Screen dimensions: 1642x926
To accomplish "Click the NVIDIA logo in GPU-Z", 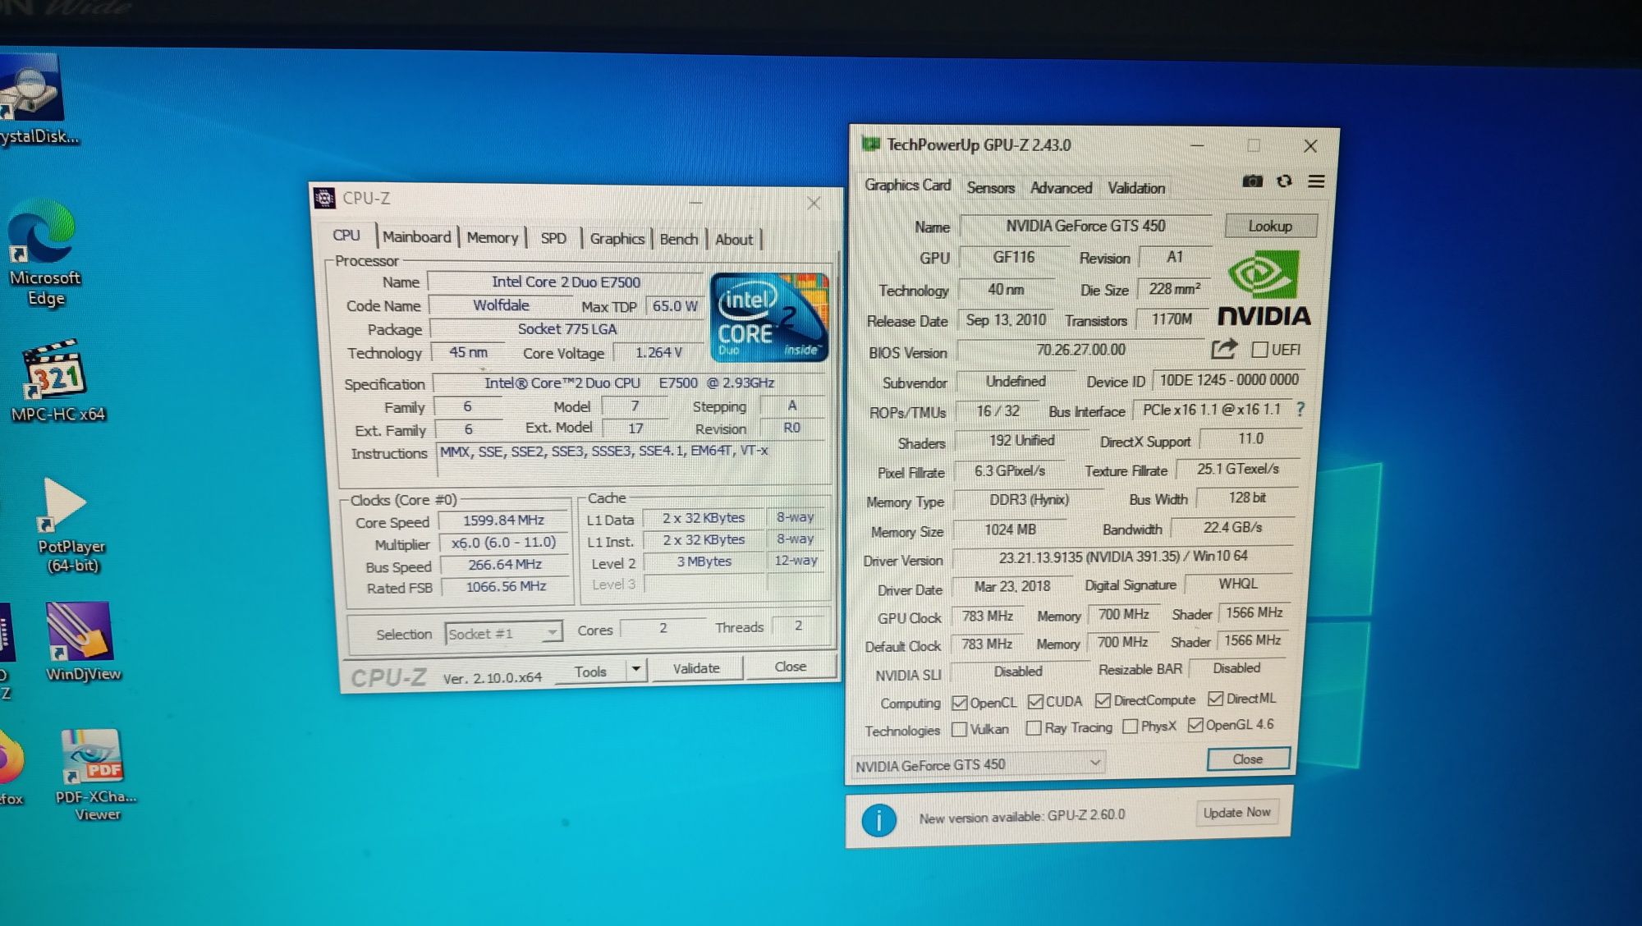I will click(1264, 289).
